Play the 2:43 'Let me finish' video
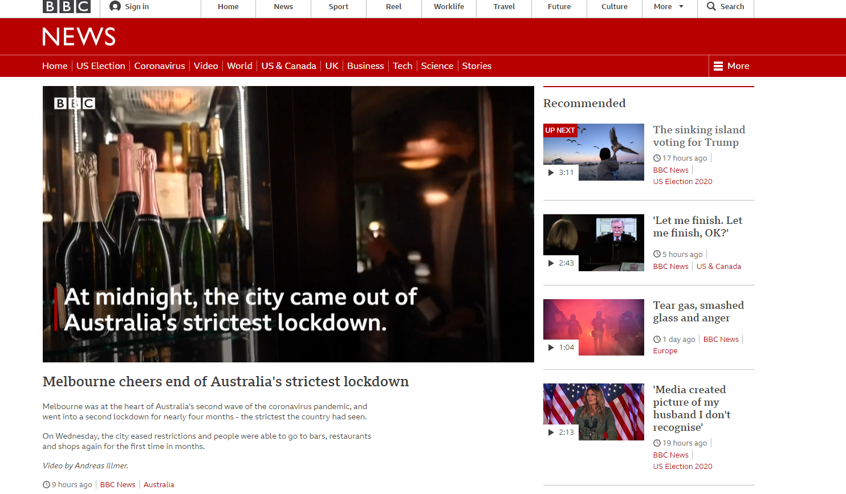 click(593, 243)
